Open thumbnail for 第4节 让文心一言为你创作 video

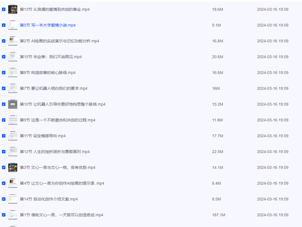pyautogui.click(x=13, y=183)
